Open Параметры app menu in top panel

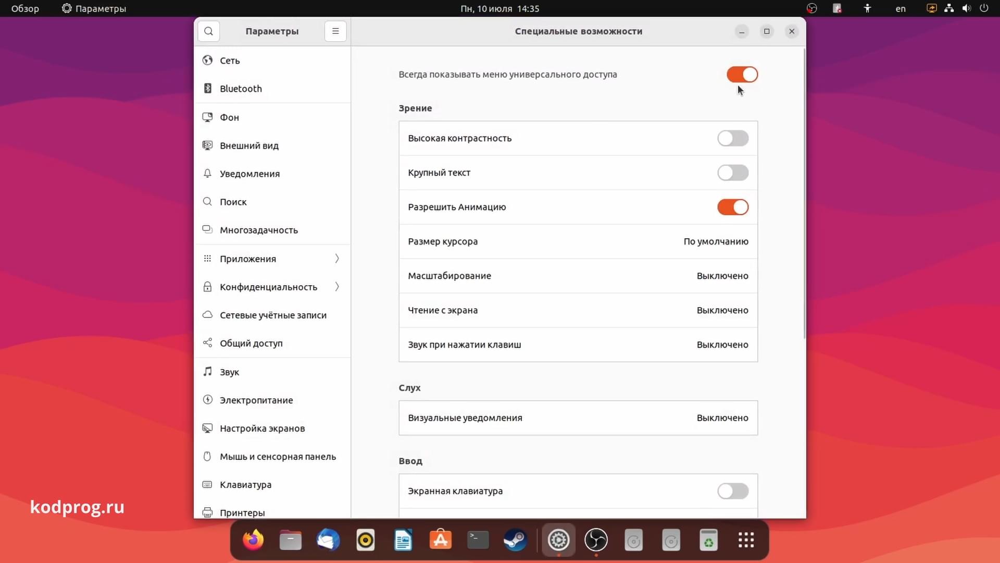(94, 8)
